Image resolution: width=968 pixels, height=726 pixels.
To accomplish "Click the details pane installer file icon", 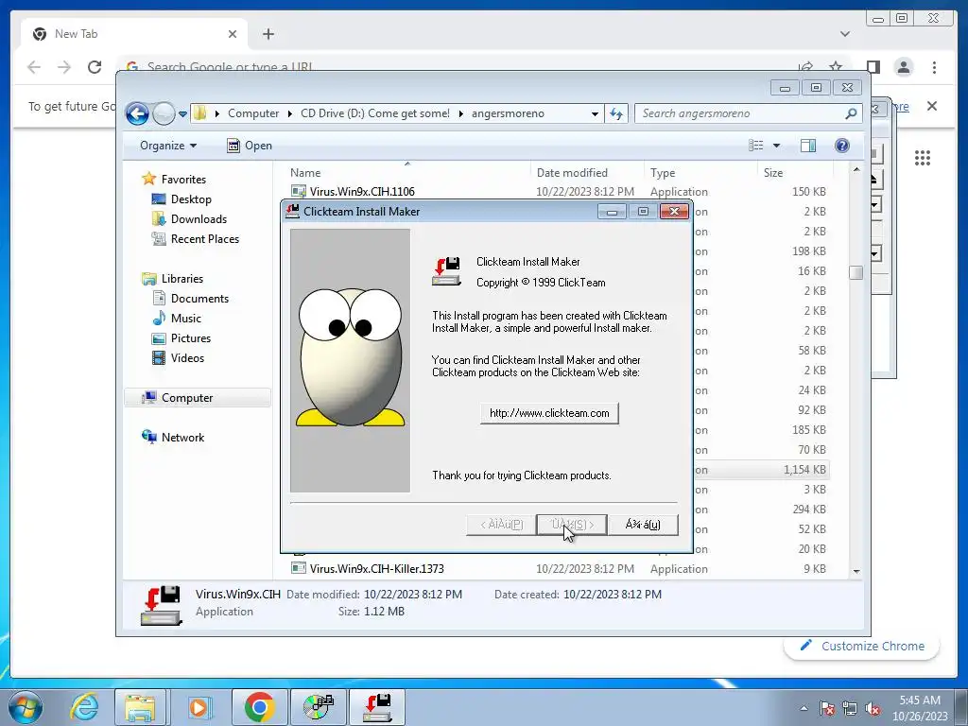I will point(161,605).
